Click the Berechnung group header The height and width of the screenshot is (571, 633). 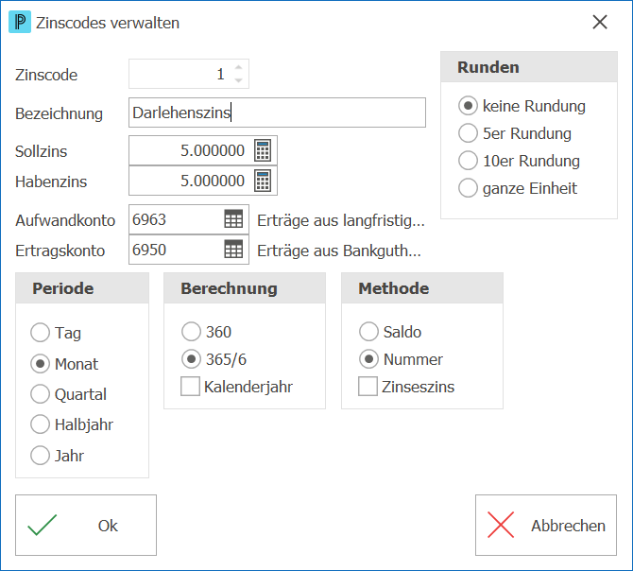pyautogui.click(x=245, y=288)
